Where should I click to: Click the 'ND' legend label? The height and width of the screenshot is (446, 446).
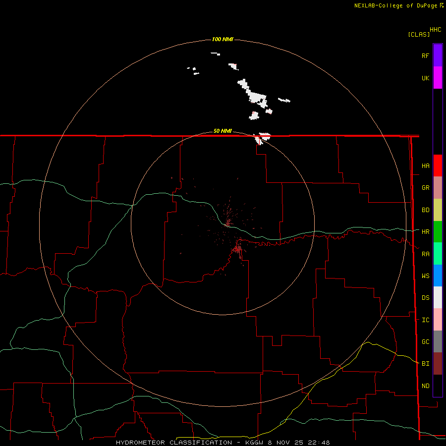(x=426, y=386)
